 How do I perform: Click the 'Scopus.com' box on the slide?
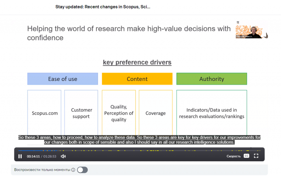point(45,113)
